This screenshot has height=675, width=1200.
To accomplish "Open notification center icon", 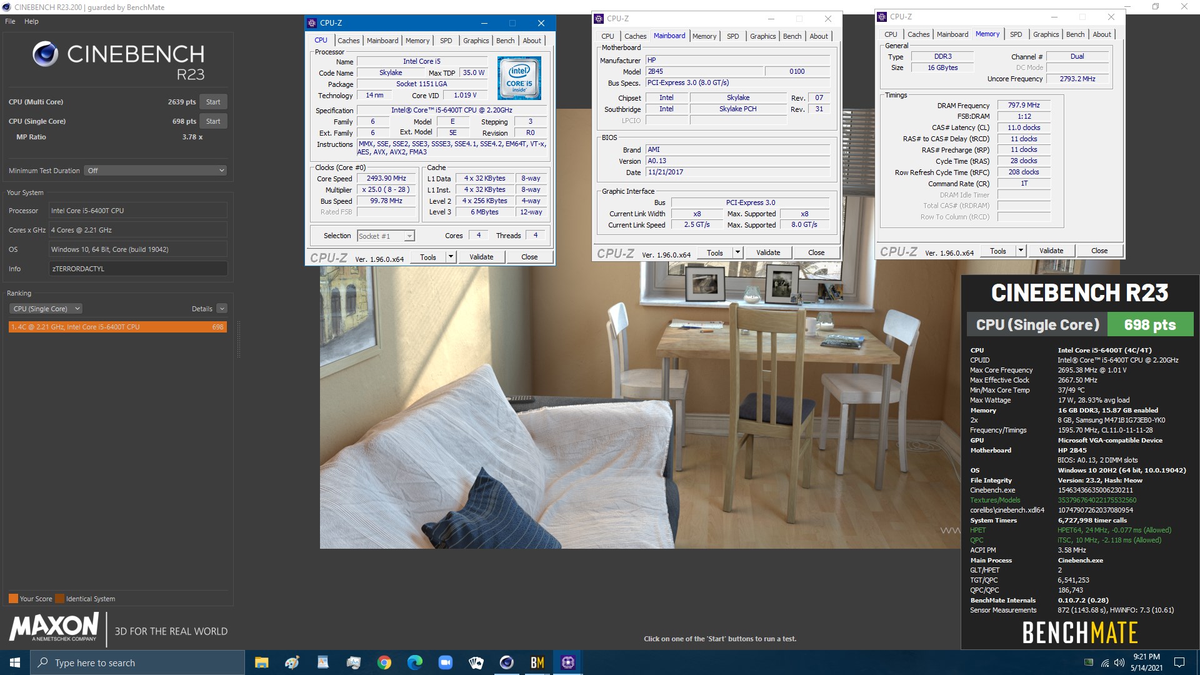I will point(1179,662).
